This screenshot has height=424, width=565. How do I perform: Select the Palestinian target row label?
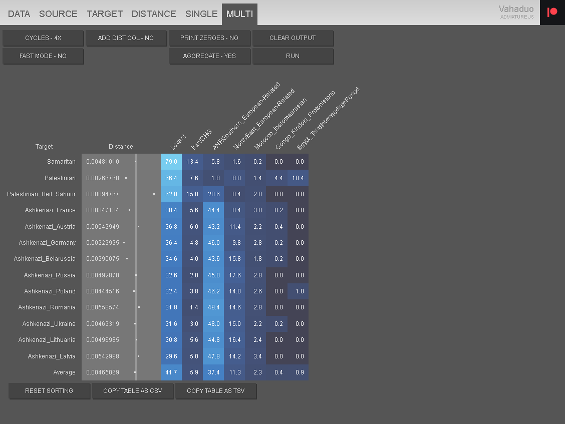tap(60, 178)
